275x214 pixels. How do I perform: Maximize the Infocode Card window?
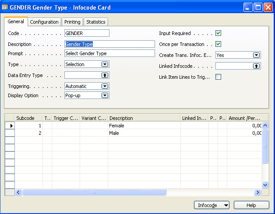[x=259, y=7]
